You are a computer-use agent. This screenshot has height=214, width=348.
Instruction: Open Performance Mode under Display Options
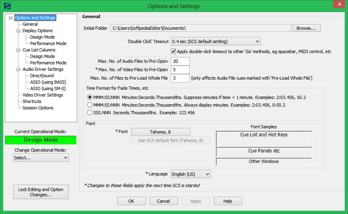(48, 43)
